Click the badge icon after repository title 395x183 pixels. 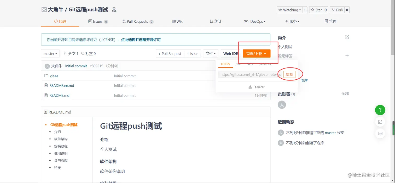[x=114, y=10]
